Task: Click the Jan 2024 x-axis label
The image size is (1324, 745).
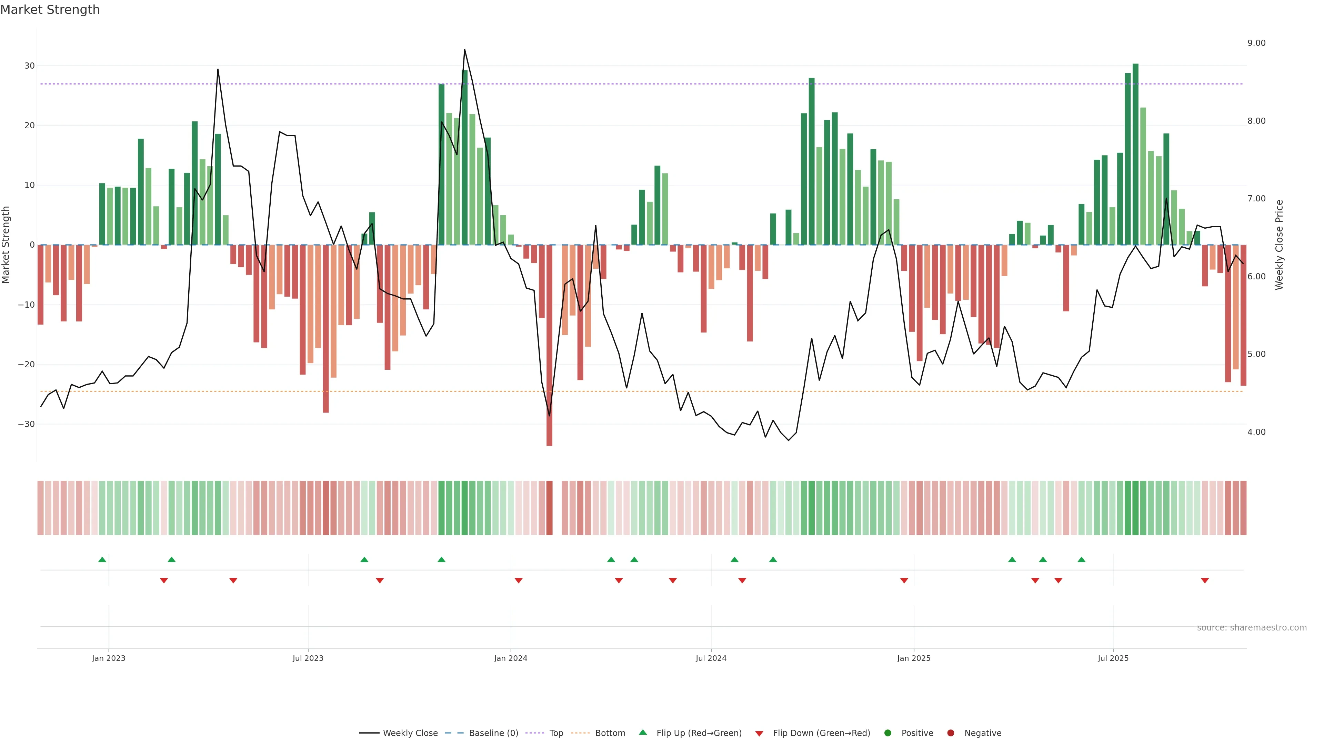Action: click(x=510, y=658)
